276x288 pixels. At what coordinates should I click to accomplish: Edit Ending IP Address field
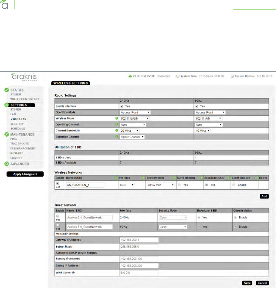click(x=139, y=266)
